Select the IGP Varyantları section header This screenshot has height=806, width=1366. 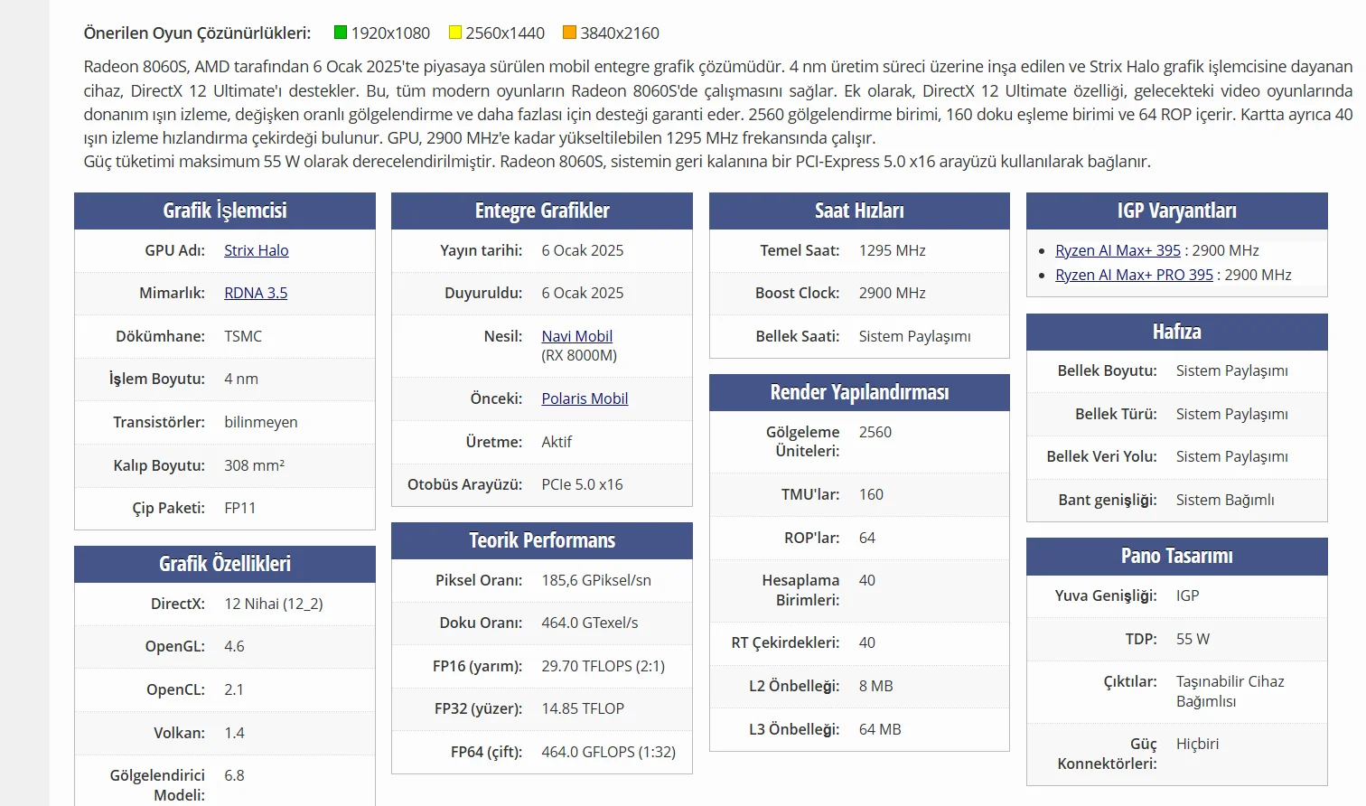coord(1177,211)
